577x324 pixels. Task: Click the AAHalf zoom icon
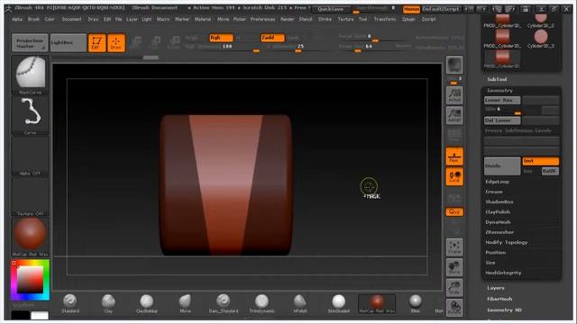454,116
